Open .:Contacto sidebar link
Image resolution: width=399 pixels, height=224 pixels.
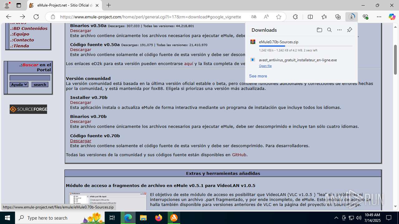[22, 40]
